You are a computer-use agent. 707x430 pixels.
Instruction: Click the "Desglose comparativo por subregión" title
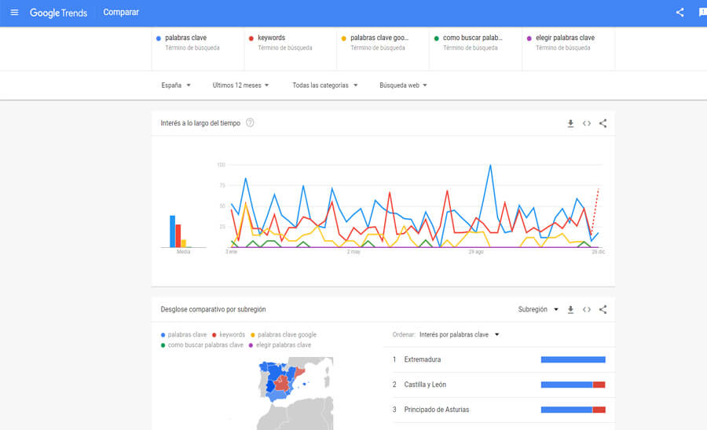pos(213,309)
